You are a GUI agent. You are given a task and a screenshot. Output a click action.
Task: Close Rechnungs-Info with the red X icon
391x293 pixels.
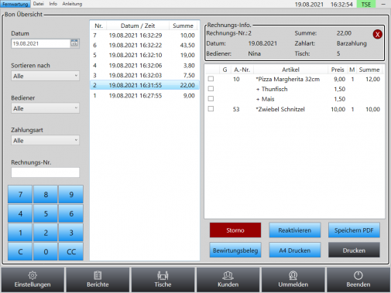point(377,34)
